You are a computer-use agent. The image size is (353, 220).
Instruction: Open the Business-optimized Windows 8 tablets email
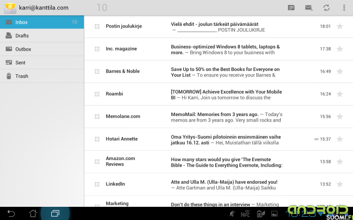point(218,49)
